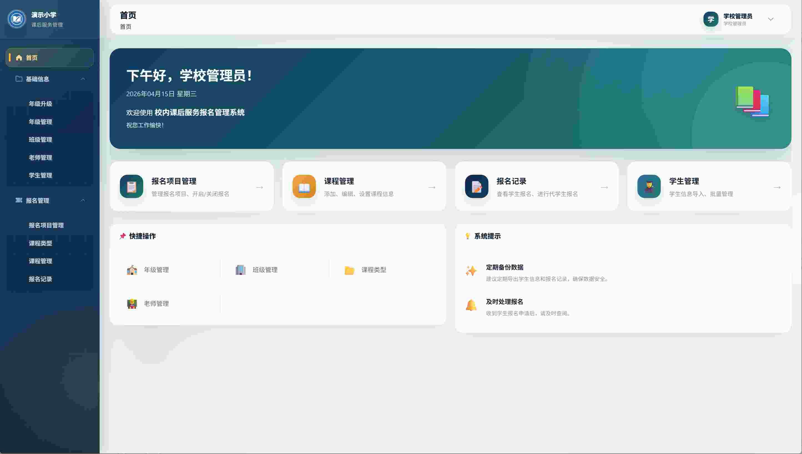Click the clipboard icon on 报名项目管理 card

131,186
